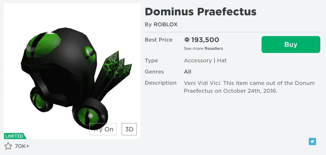326x155 pixels.
Task: Click the Genres field label
Action: tap(154, 72)
